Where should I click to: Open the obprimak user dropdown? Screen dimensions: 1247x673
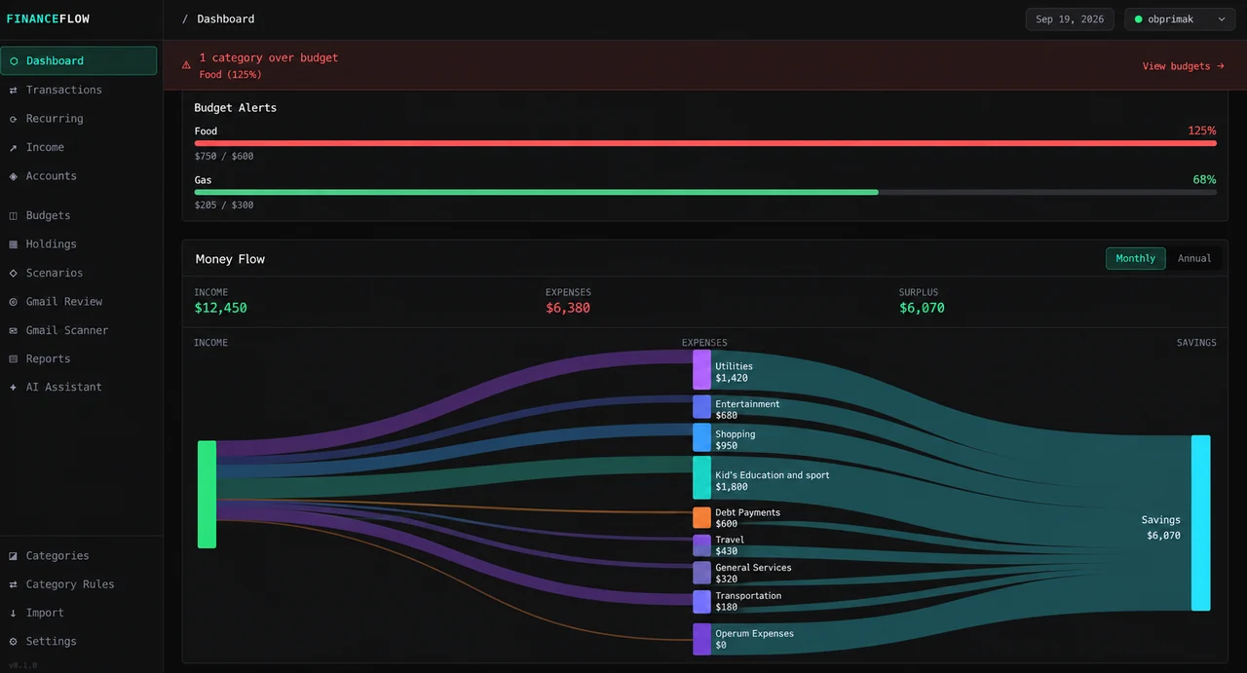click(1180, 19)
